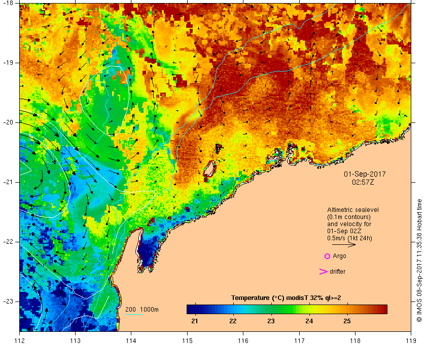Click the temperature colorbar above the 21 label
Screen dimensions: 426x344
click(195, 309)
